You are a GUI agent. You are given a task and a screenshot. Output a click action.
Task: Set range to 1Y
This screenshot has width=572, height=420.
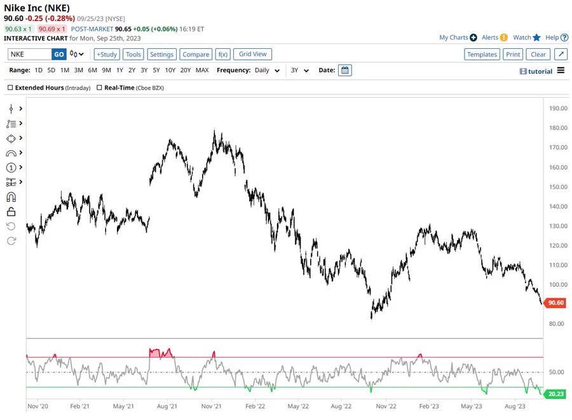click(x=119, y=70)
